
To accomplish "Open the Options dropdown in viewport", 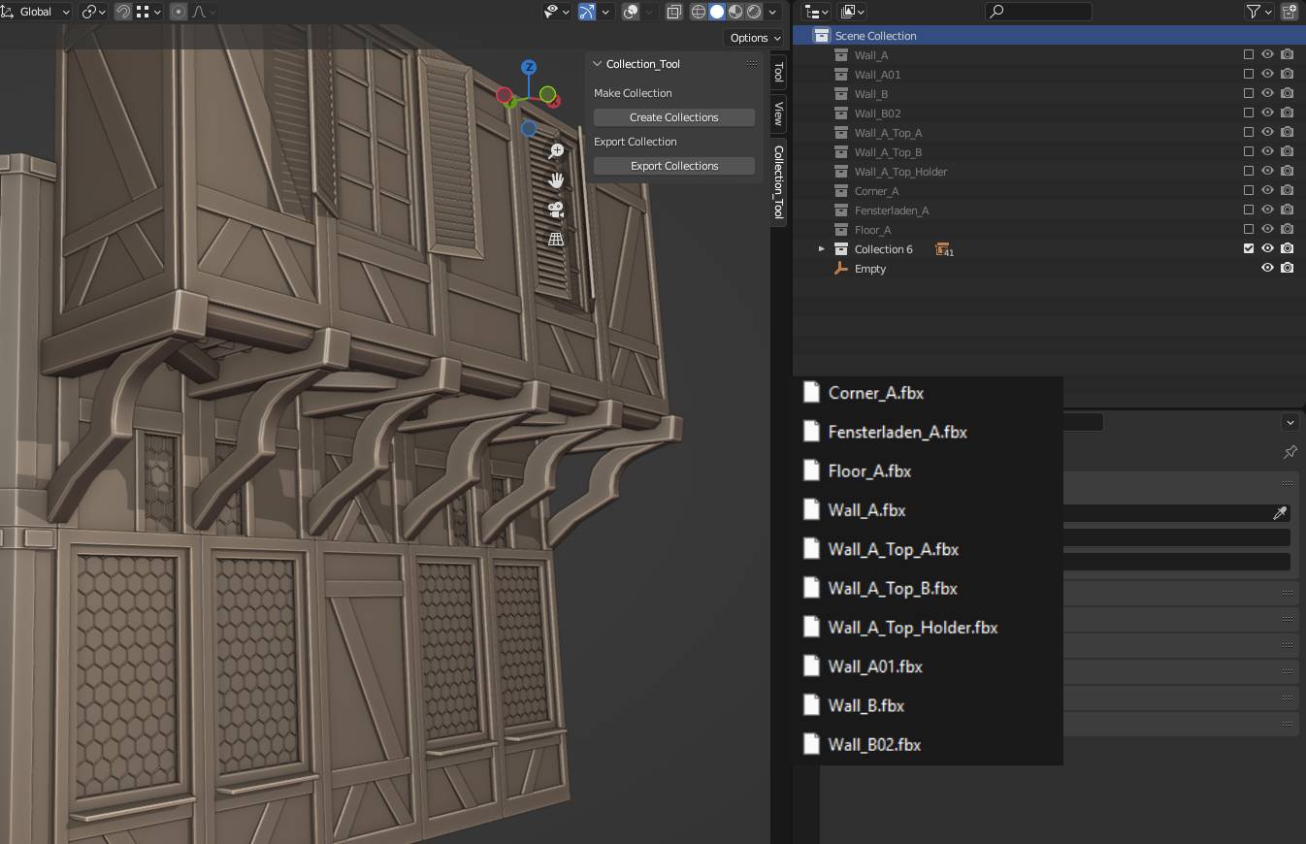I will click(754, 38).
